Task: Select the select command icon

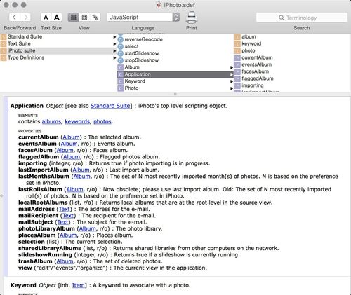Action: tap(120, 46)
